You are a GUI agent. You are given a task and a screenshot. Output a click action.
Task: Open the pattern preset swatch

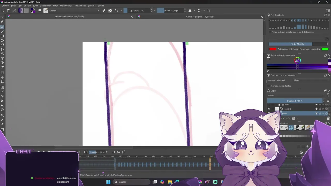(x=26, y=11)
